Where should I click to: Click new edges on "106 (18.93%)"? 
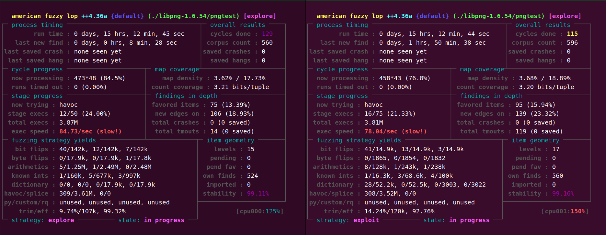coord(232,114)
